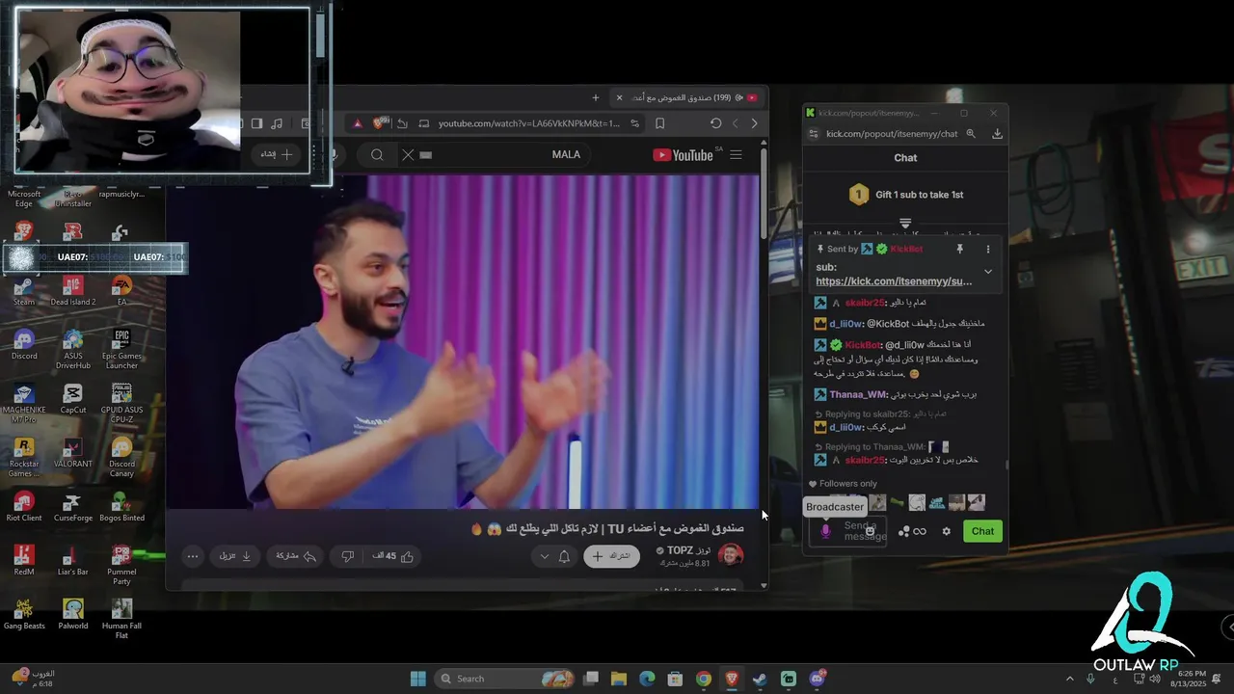Close the YouTube browser tab
The width and height of the screenshot is (1234, 694).
point(619,97)
